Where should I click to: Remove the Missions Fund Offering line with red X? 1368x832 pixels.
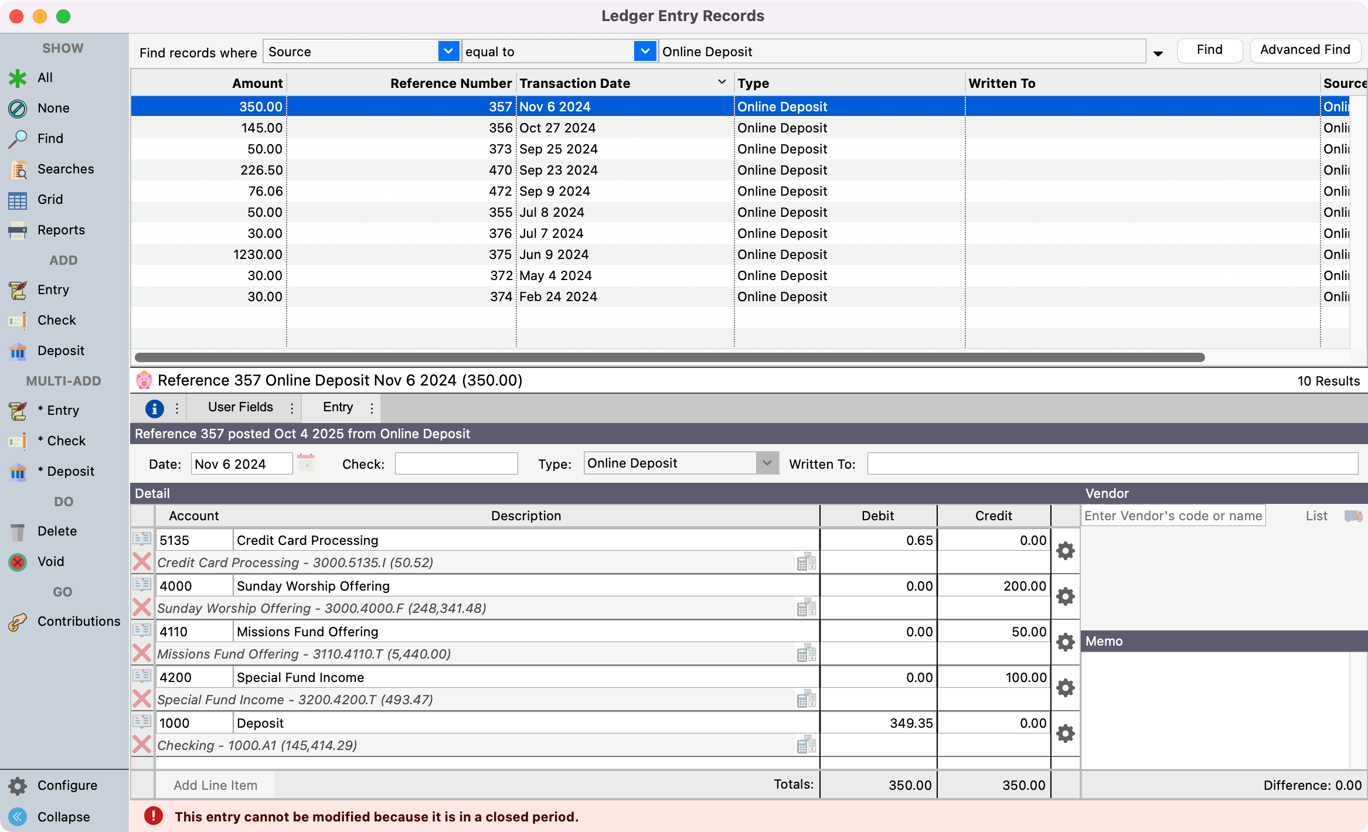pyautogui.click(x=142, y=653)
